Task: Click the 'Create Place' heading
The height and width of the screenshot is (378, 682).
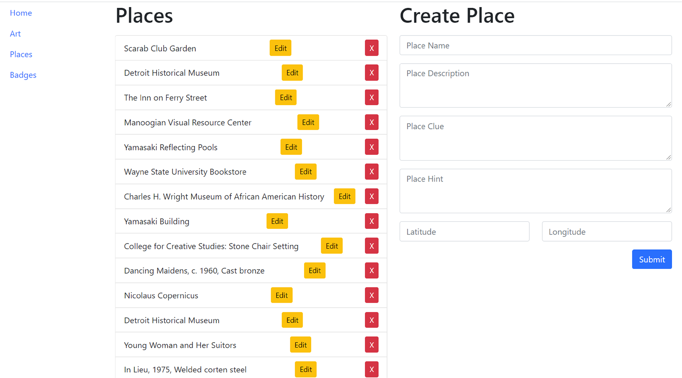Action: [x=457, y=16]
